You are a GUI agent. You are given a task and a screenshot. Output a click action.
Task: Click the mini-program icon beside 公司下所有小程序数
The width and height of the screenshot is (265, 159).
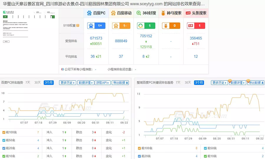coord(62,69)
